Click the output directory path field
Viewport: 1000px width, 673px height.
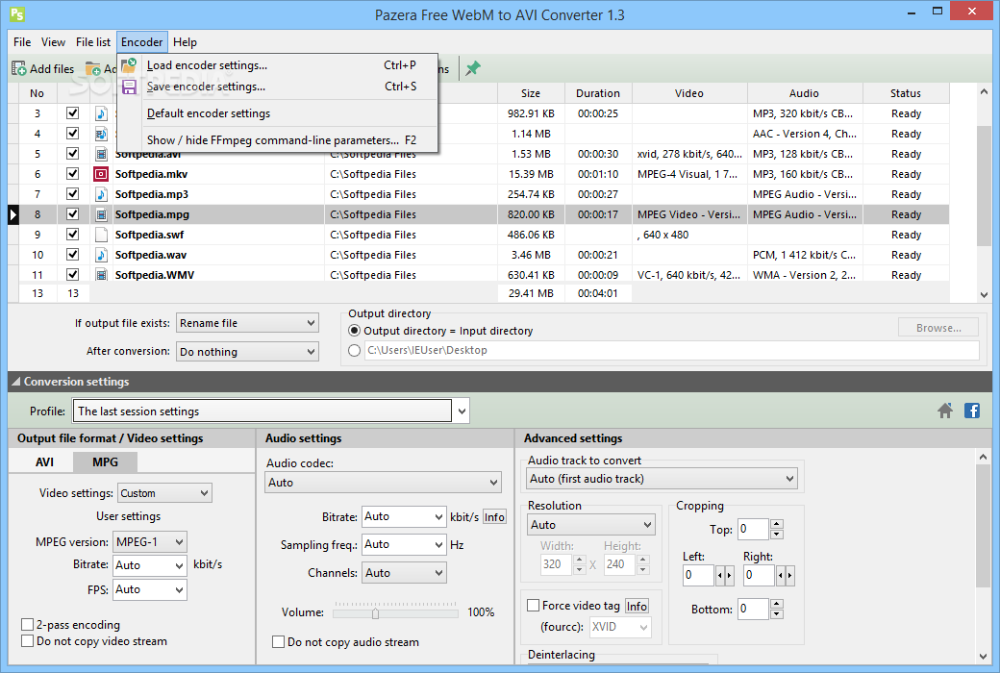click(x=671, y=350)
